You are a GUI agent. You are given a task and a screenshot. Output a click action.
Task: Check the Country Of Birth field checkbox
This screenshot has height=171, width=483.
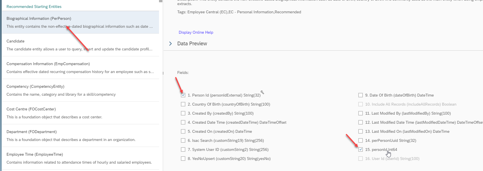[x=183, y=104]
